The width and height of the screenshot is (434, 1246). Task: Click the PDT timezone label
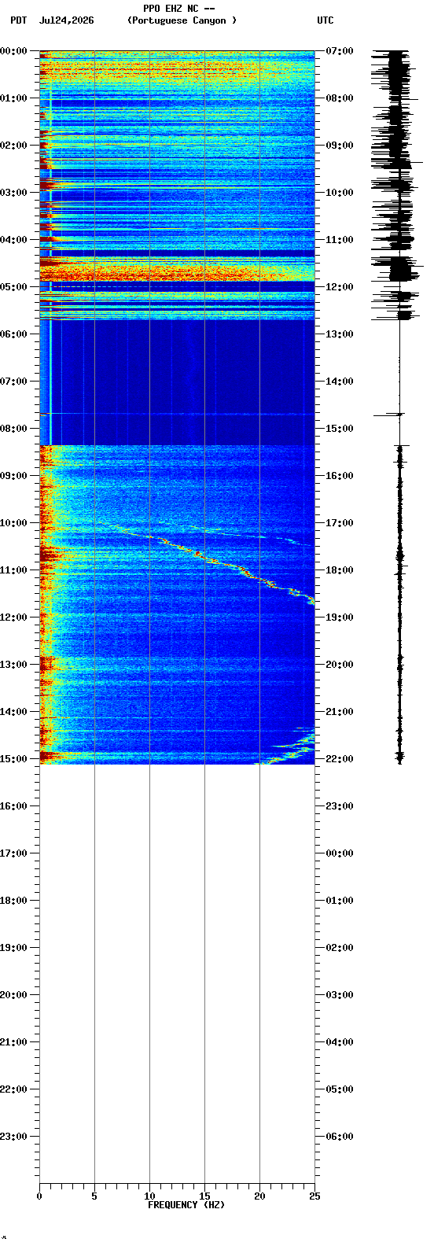(18, 20)
